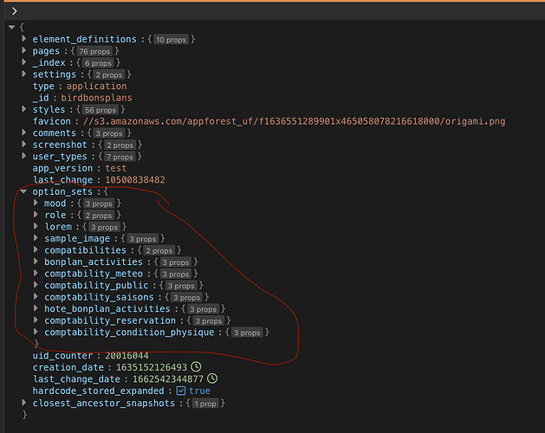545x433 pixels.
Task: Expand the bonplan_activities option set
Action: click(x=36, y=262)
